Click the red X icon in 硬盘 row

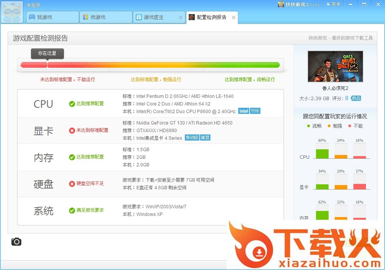72,184
